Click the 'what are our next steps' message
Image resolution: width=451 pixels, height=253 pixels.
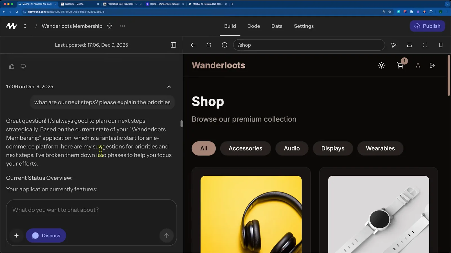tap(102, 102)
